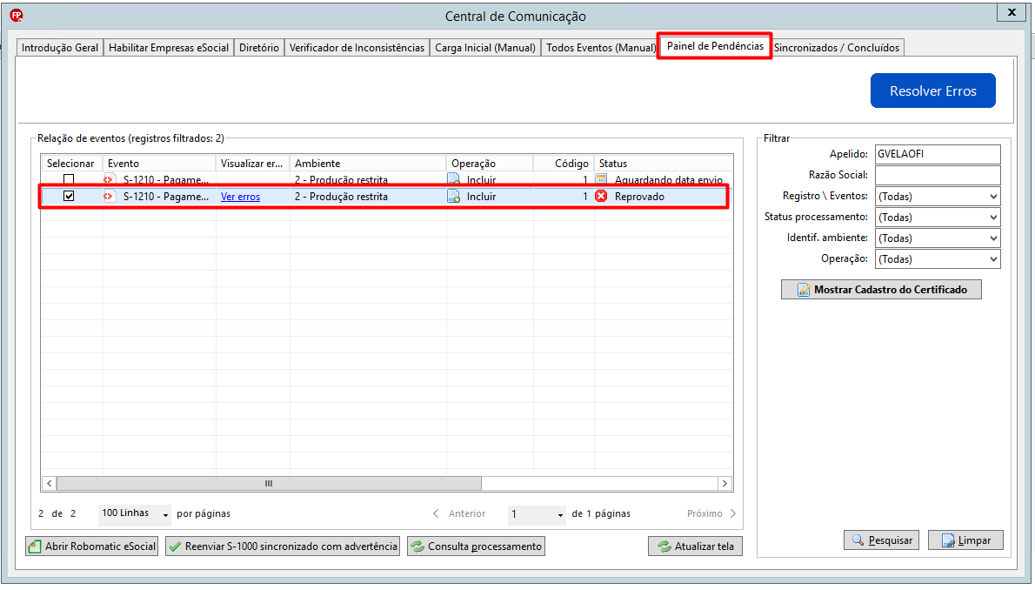The height and width of the screenshot is (590, 1035).
Task: Open the 100 Linhas per page dropdown
Action: pyautogui.click(x=135, y=513)
